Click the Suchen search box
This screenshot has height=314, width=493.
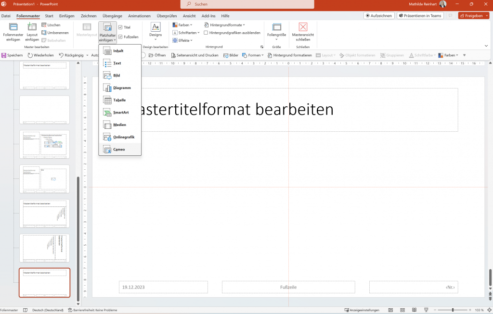(247, 4)
